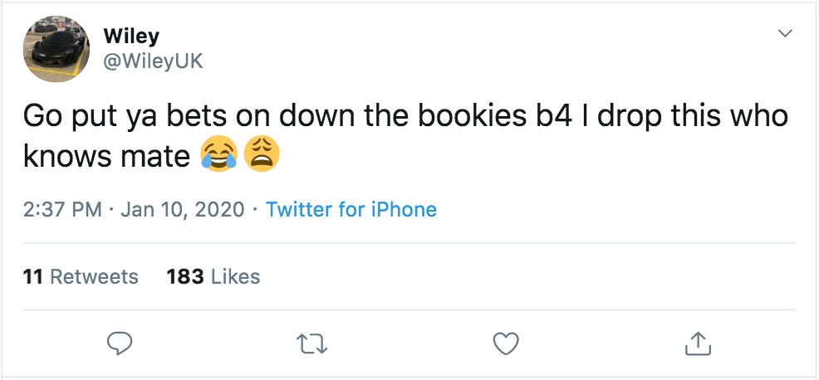
Task: Click the Jan 10, 2020 date
Action: (x=183, y=209)
